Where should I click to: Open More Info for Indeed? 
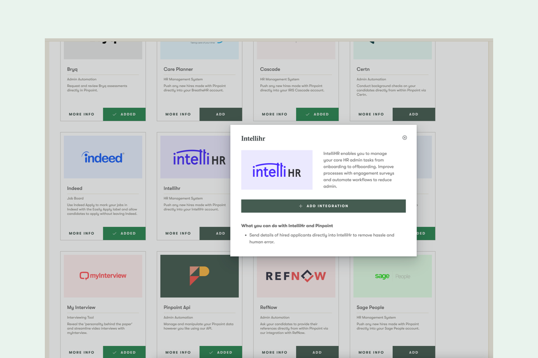point(82,233)
